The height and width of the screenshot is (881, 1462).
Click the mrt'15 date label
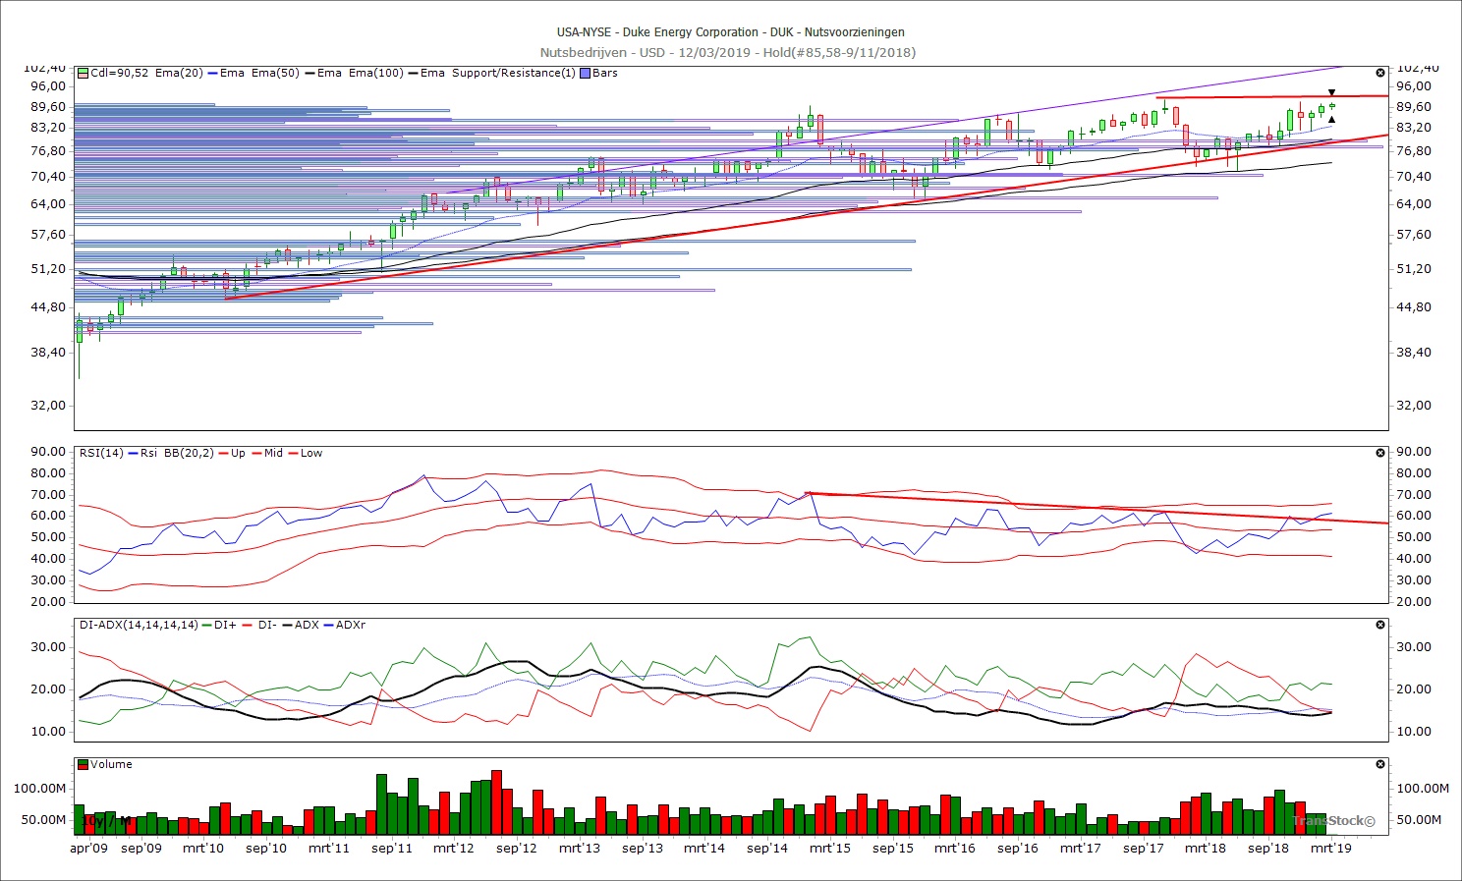[x=830, y=848]
